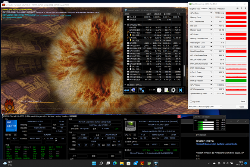Open HWiNFO sensor settings gear
The width and height of the screenshot is (250, 167).
coord(173,90)
